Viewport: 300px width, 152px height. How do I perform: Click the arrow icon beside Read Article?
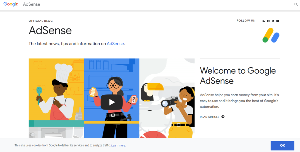tap(223, 117)
